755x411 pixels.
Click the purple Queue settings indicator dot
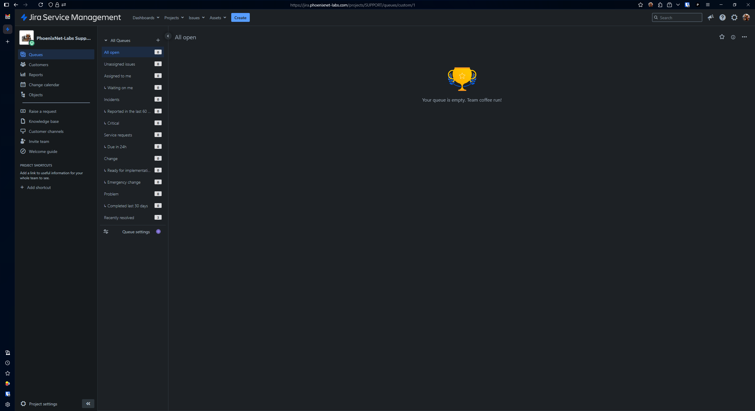(x=158, y=232)
